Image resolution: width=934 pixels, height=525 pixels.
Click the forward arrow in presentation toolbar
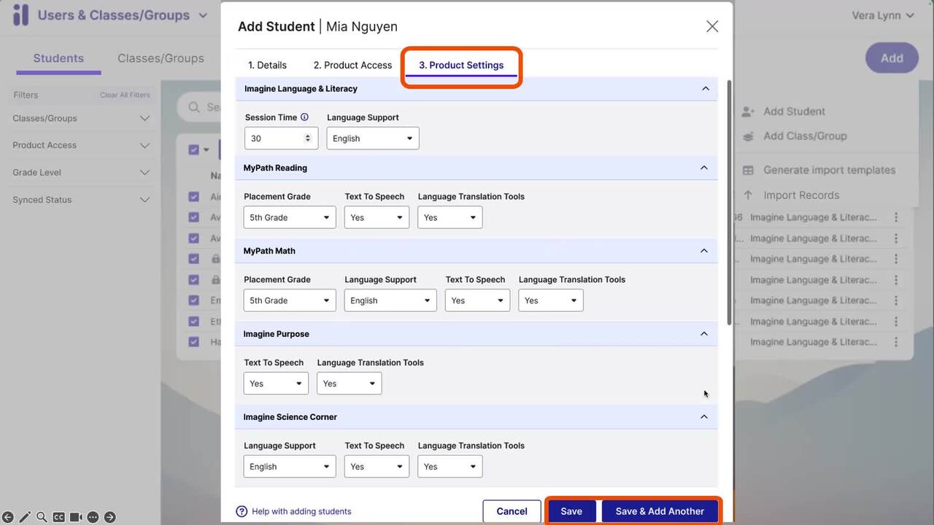109,517
